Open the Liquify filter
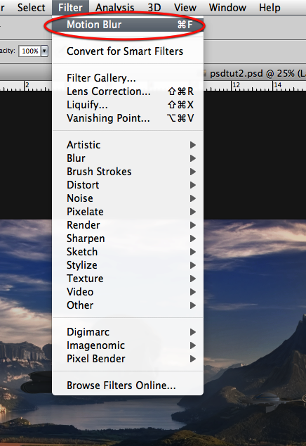Screen dimensions: 306x446 [x=128, y=105]
